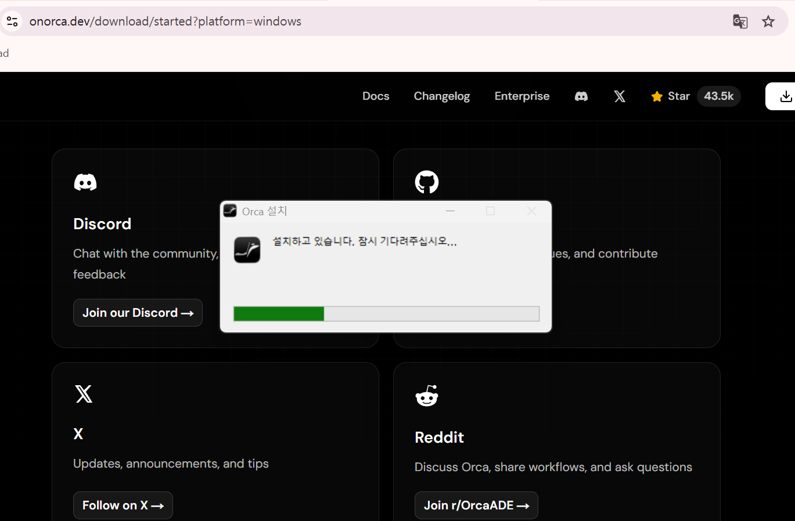Screen dimensions: 795x521
Task: Click the Reddit card heading
Action: [x=439, y=437]
